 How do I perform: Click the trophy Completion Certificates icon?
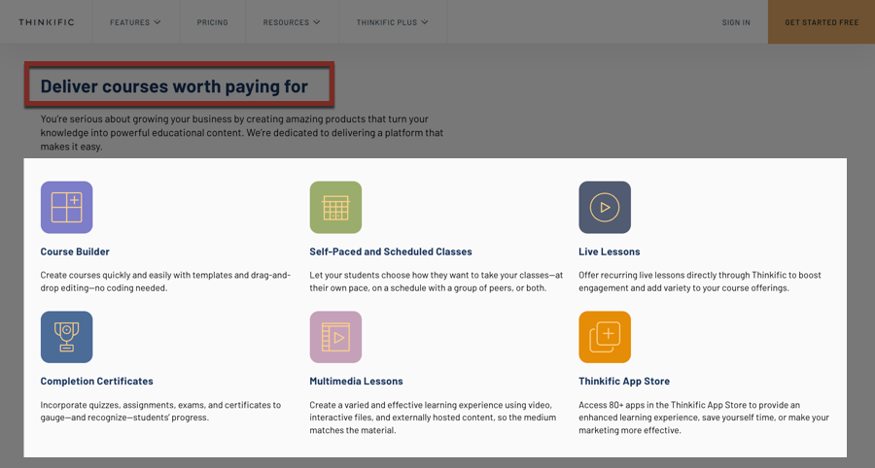point(66,337)
